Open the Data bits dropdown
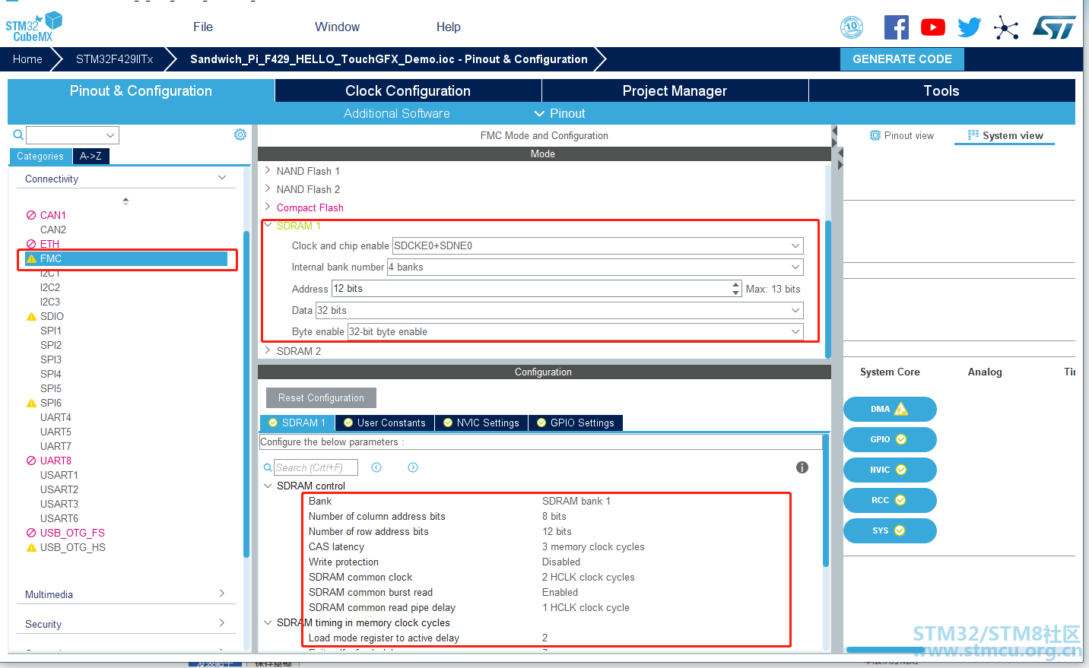The width and height of the screenshot is (1089, 668). pyautogui.click(x=795, y=310)
